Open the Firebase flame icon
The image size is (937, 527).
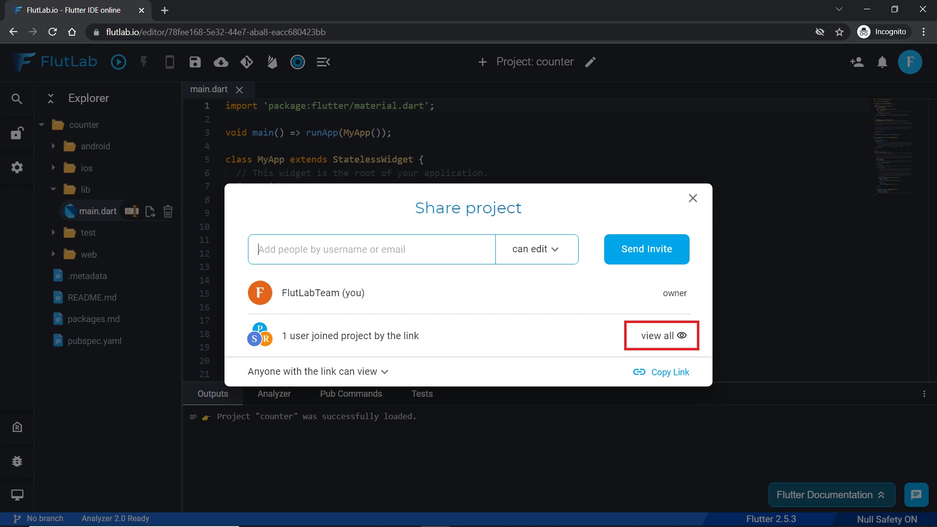coord(272,62)
